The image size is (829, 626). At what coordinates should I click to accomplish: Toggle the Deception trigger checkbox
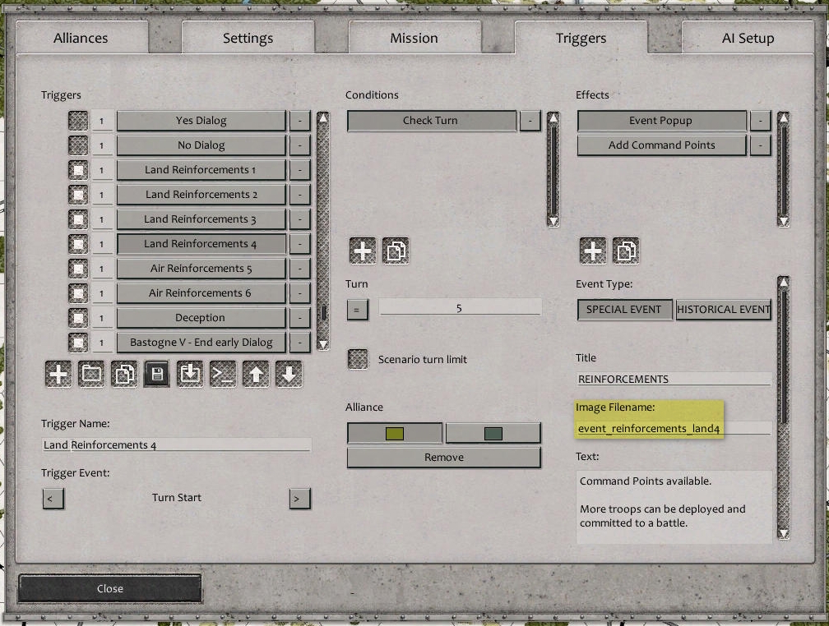point(78,318)
